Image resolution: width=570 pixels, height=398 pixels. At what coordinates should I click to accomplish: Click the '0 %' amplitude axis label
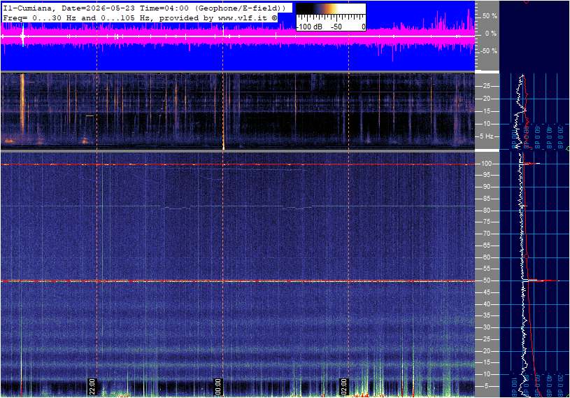491,34
